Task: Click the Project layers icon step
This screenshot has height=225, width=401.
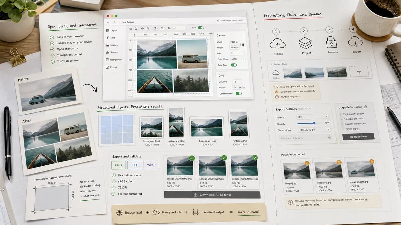Action: click(x=306, y=43)
